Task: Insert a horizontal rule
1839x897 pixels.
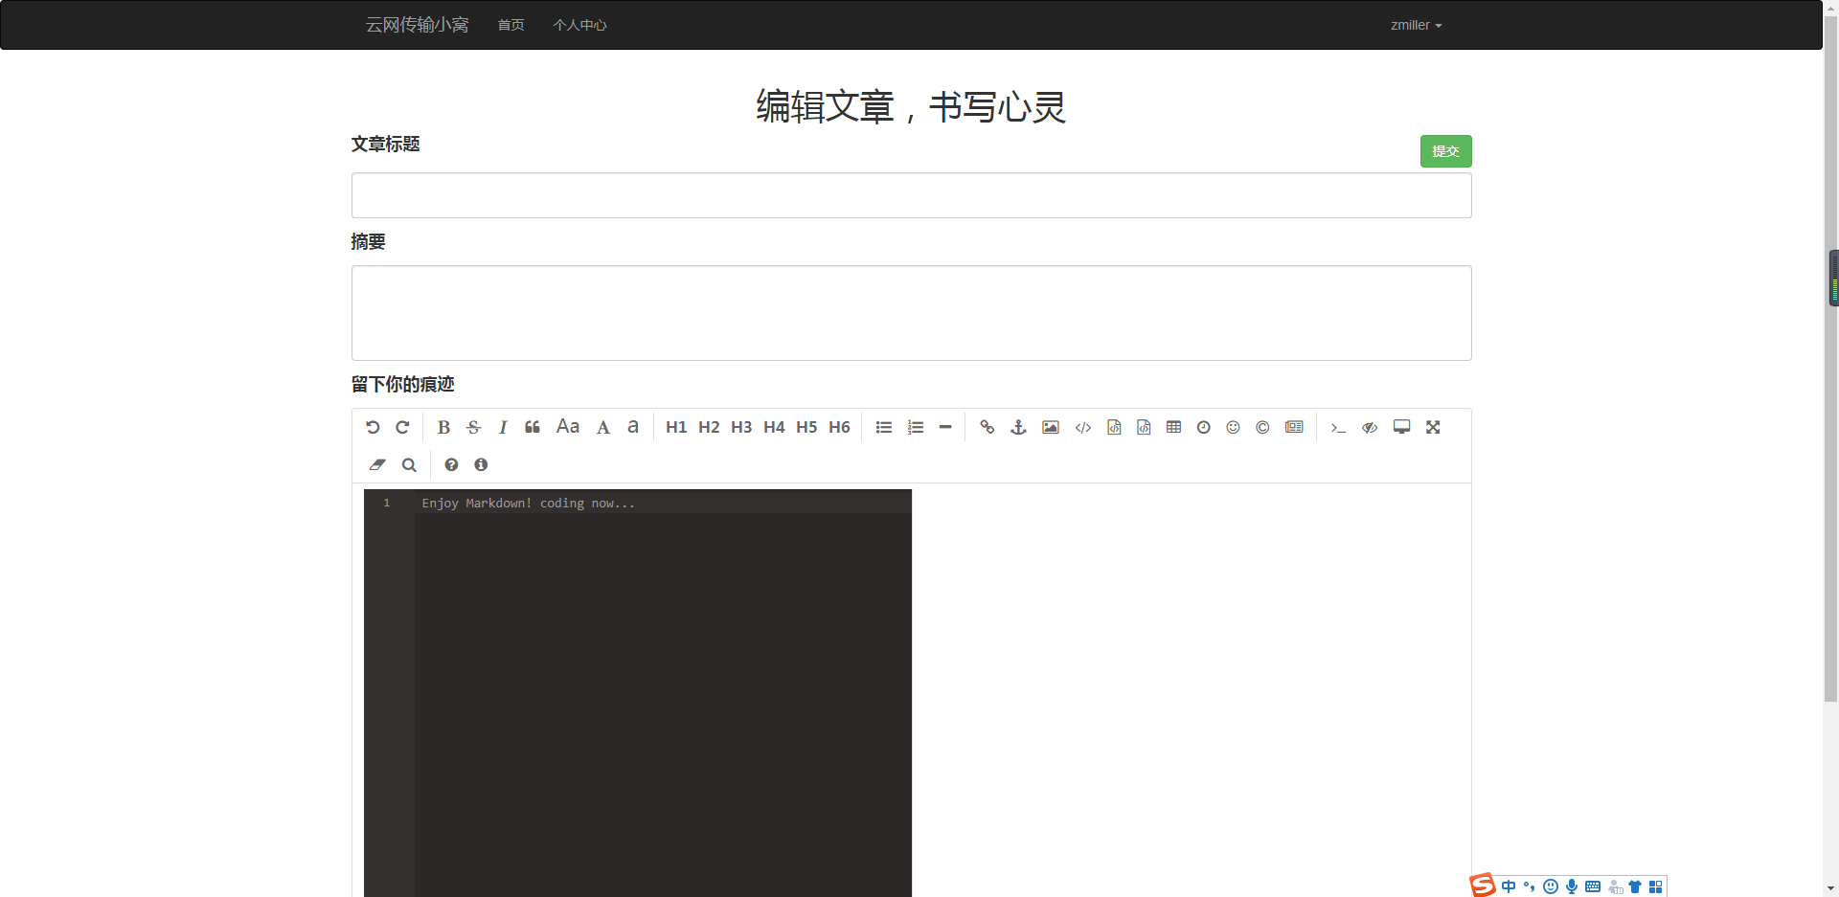Action: click(945, 427)
